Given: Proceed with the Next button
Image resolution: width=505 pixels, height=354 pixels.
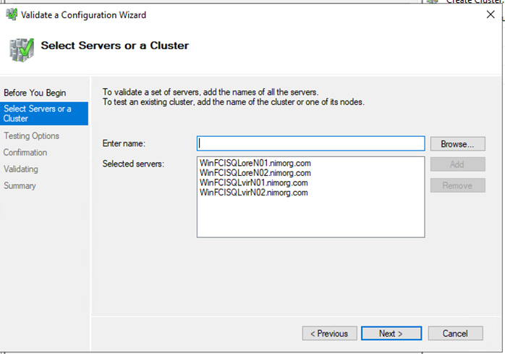Looking at the screenshot, I should tap(391, 333).
